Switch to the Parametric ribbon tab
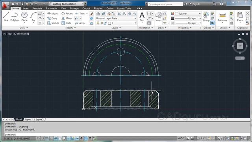 click(52, 8)
